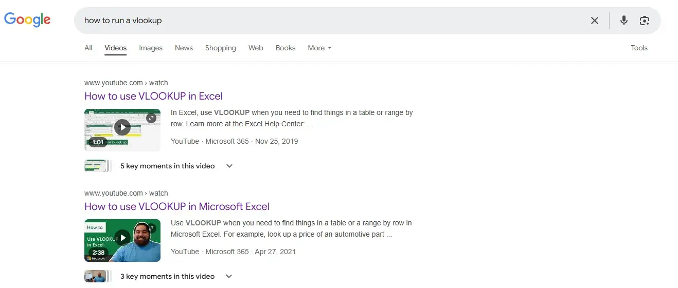Click expand icon on second video thumbnail
Viewport: 678px width, 288px height.
[151, 228]
